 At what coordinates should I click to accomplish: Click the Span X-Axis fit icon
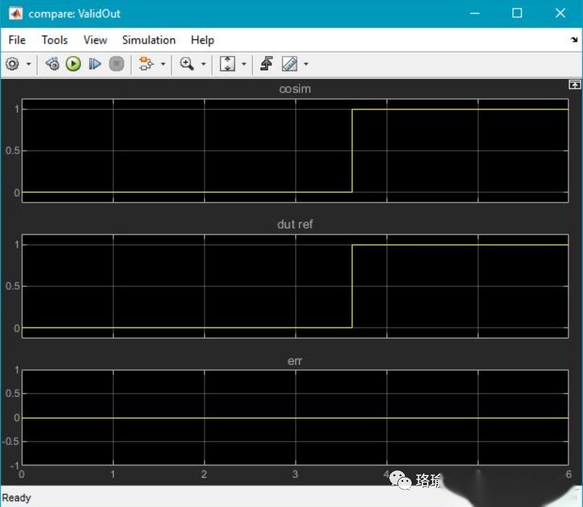(x=229, y=63)
